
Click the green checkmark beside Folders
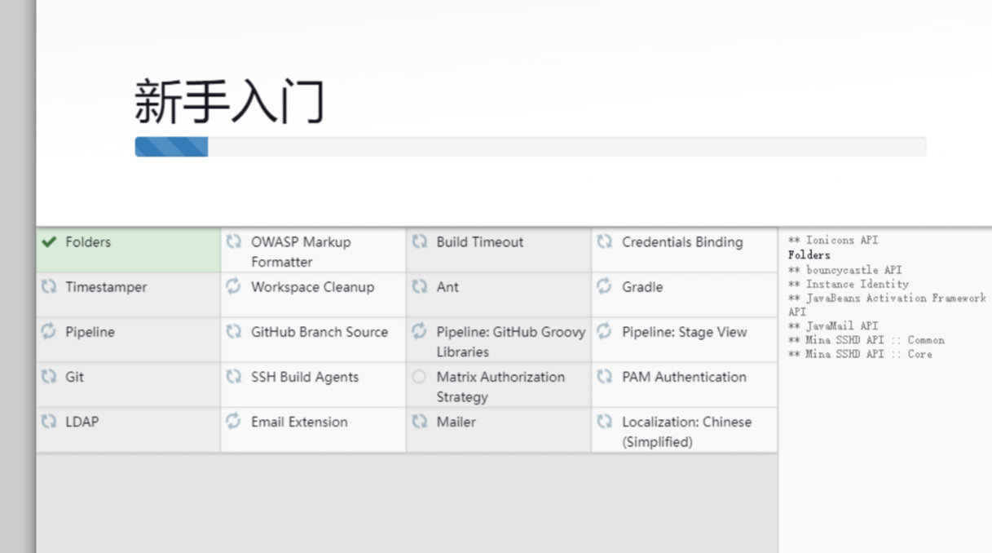click(49, 241)
